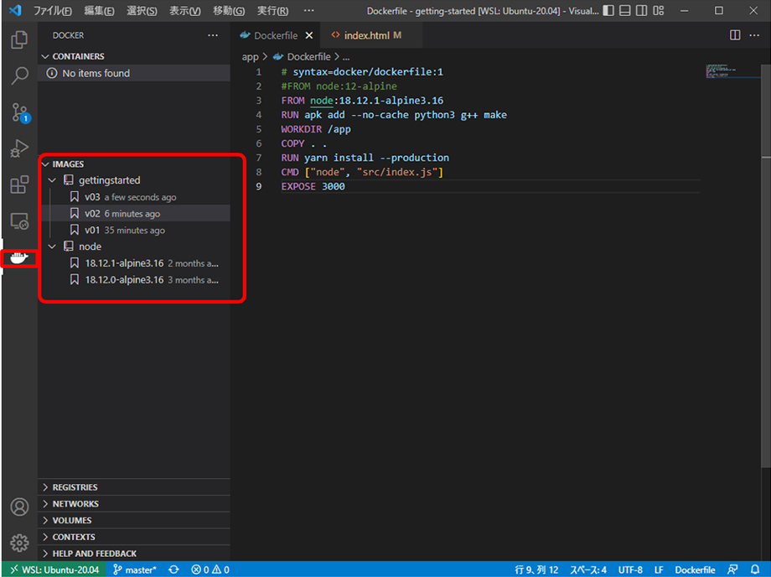
Task: Toggle secondary sidebar layout icon
Action: 642,10
